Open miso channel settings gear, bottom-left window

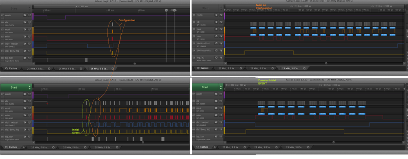click(25, 115)
